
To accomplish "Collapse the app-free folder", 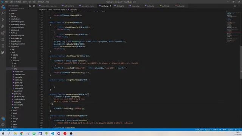I will (x=16, y=60).
